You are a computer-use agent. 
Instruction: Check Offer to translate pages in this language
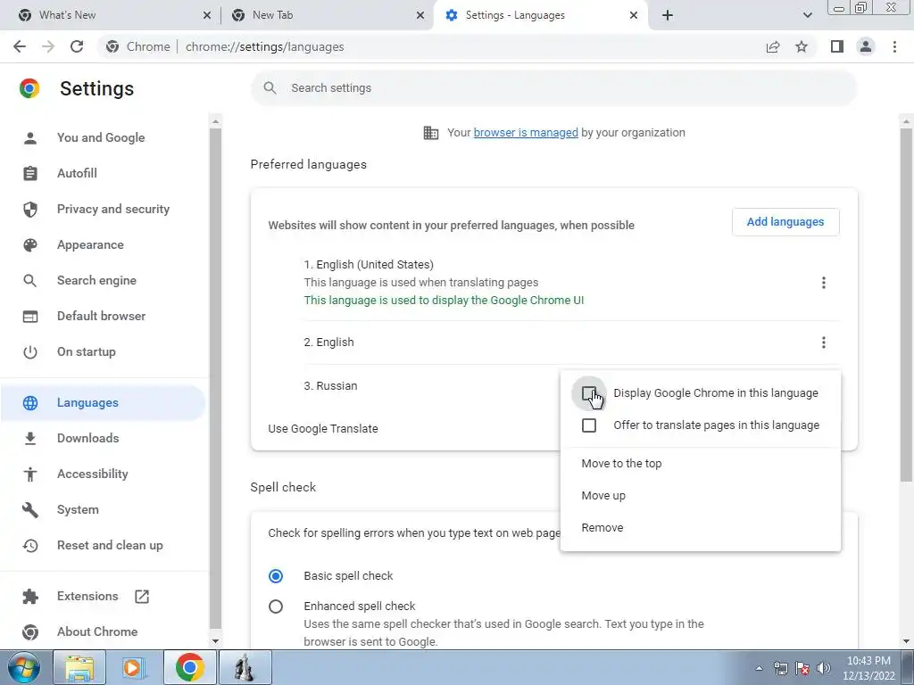589,425
